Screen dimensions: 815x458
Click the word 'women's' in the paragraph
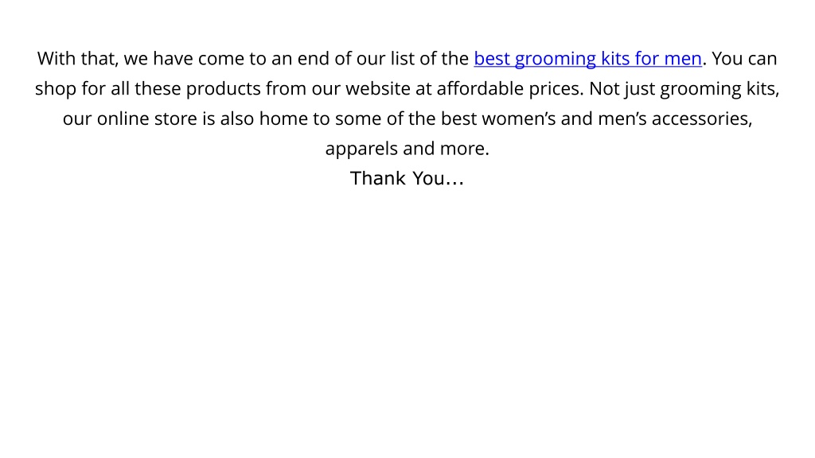tap(519, 119)
